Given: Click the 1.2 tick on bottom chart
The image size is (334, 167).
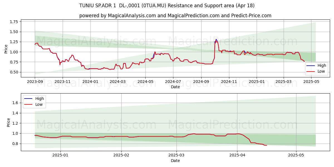Looking at the screenshot, I should (x=15, y=123).
